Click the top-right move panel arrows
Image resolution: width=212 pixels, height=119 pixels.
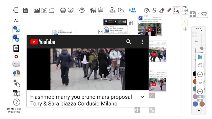[x=192, y=14]
